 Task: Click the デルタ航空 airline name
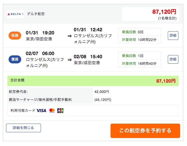[36, 14]
